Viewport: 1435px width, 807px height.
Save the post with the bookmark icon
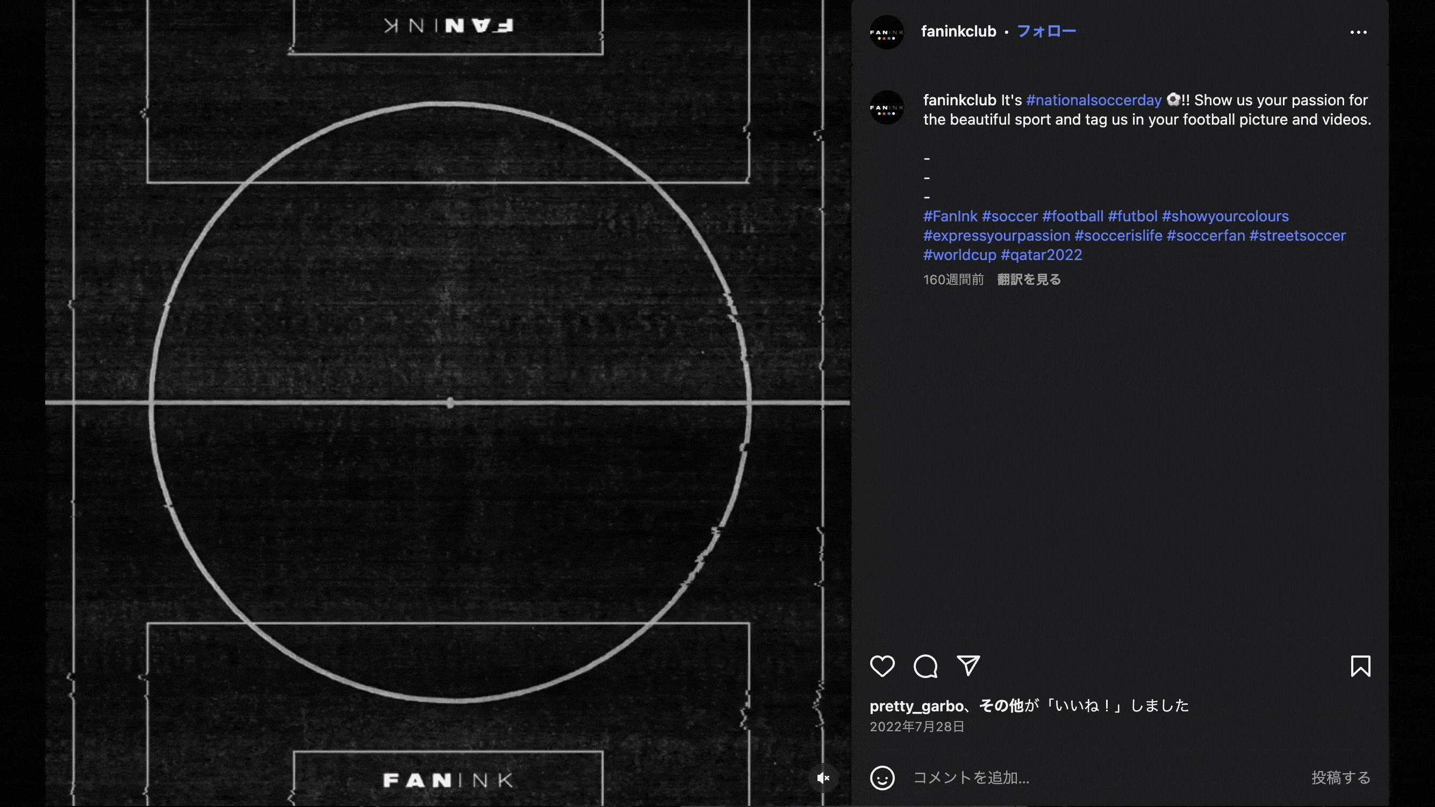[x=1360, y=666]
